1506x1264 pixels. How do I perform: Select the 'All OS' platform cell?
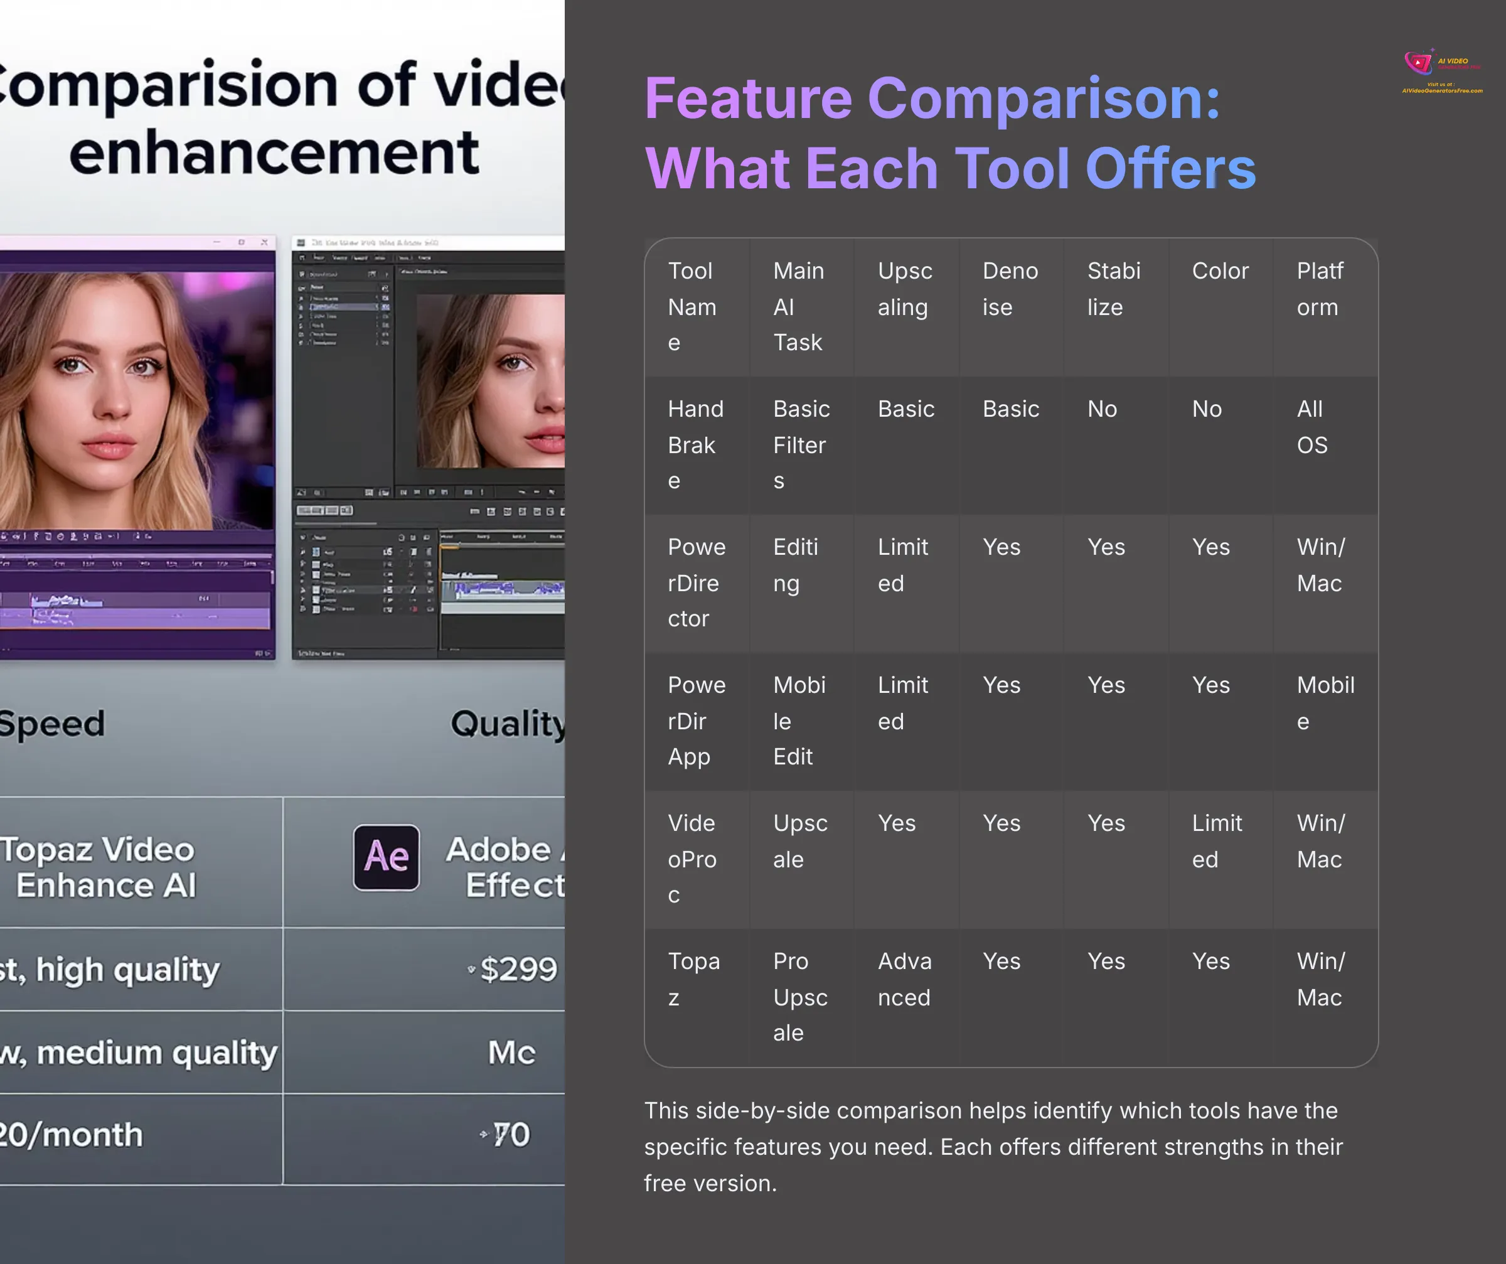click(x=1325, y=445)
